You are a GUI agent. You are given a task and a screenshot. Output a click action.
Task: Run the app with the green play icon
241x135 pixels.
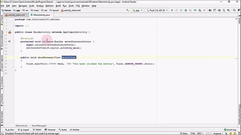coord(172,10)
